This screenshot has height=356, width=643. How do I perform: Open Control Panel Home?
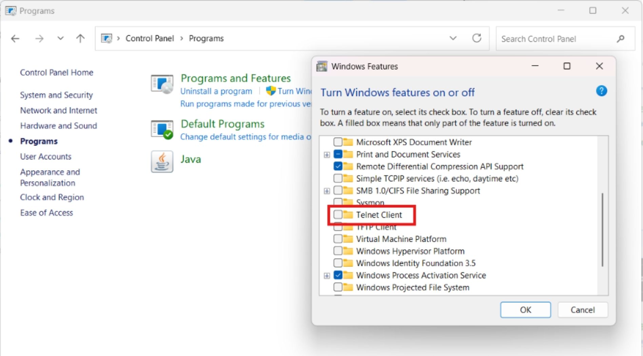(57, 73)
